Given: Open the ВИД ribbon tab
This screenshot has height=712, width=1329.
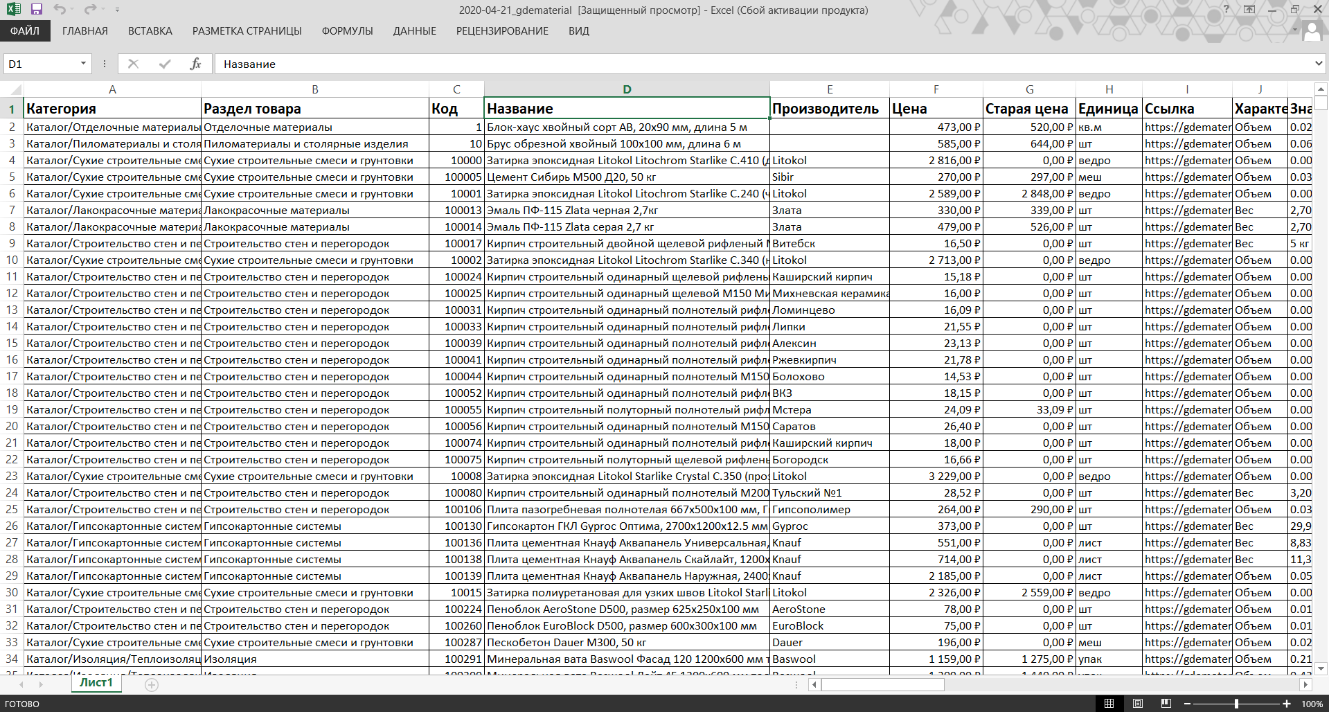Looking at the screenshot, I should click(579, 31).
